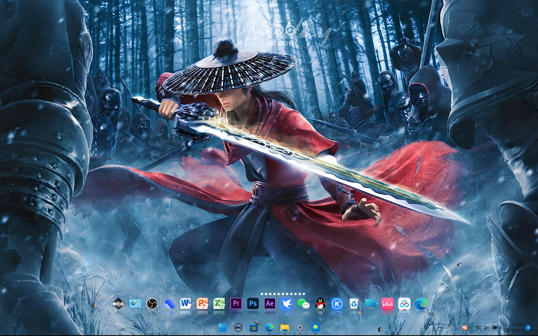Open the blue cloud app in the dock
This screenshot has width=538, height=336.
tap(169, 304)
